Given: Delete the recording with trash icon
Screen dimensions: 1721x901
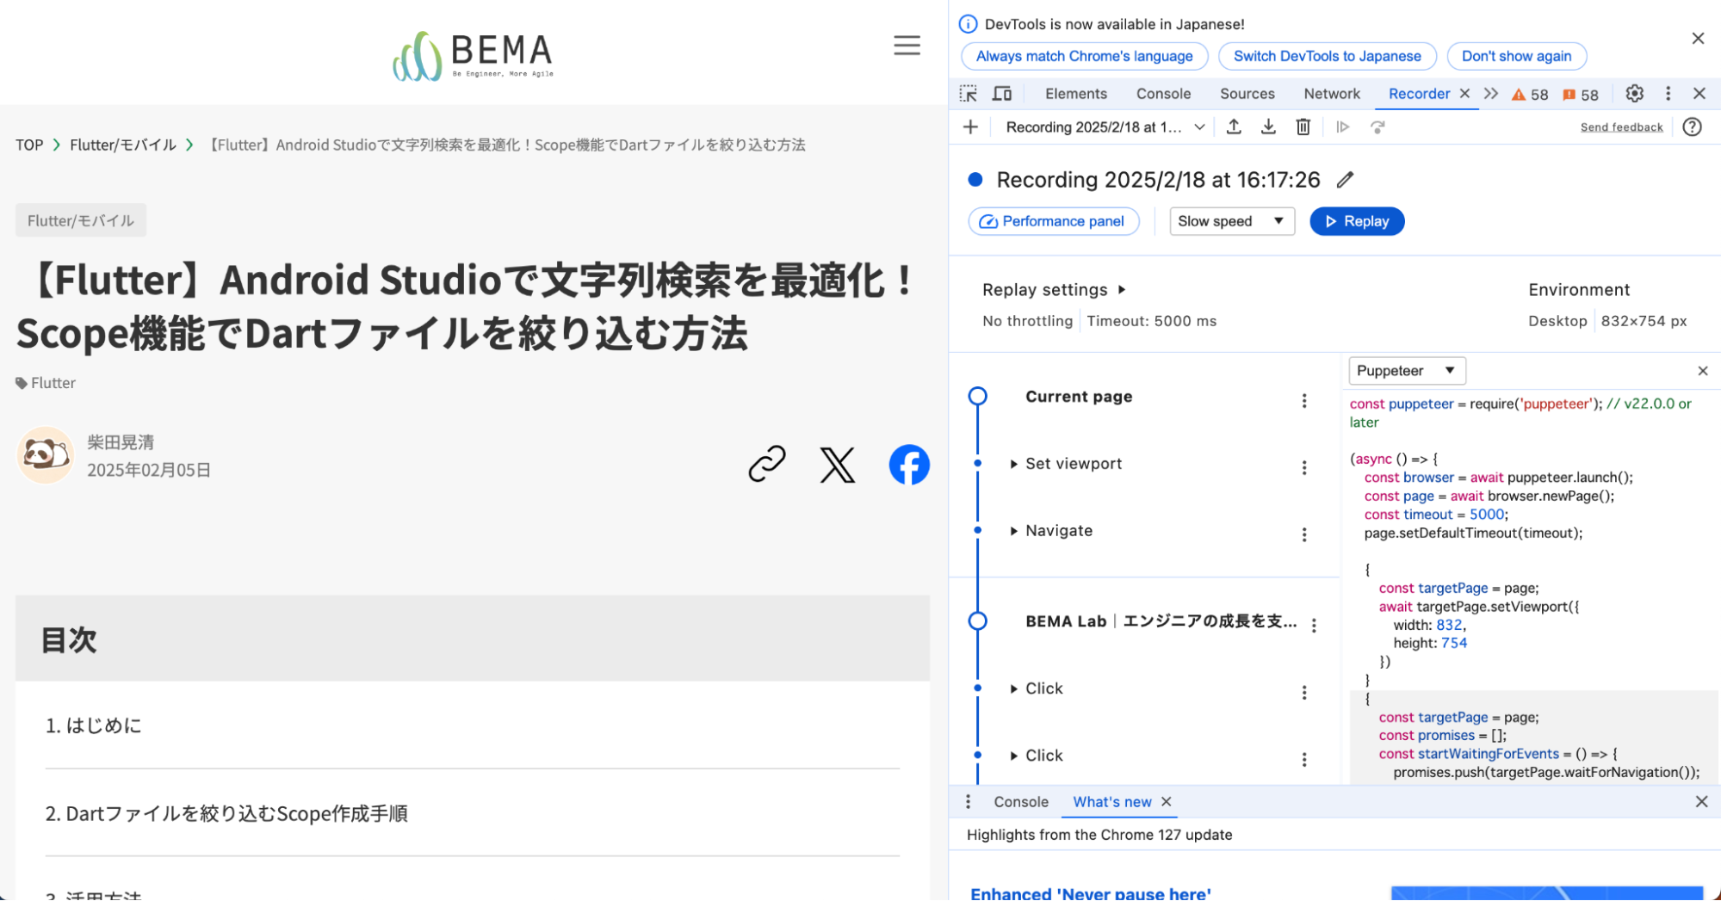Looking at the screenshot, I should (x=1303, y=127).
